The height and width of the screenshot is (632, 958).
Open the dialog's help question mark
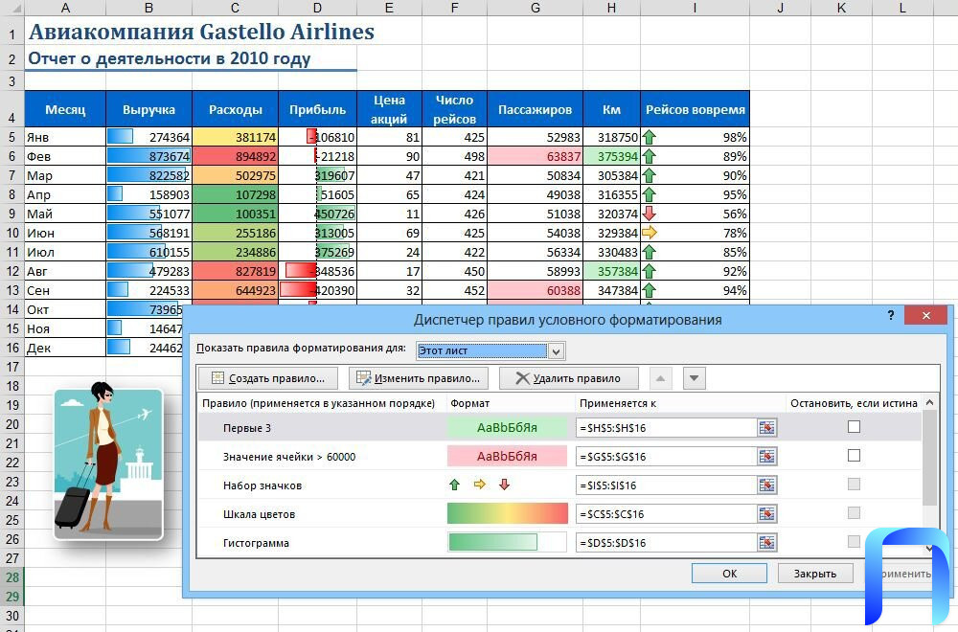[x=891, y=317]
